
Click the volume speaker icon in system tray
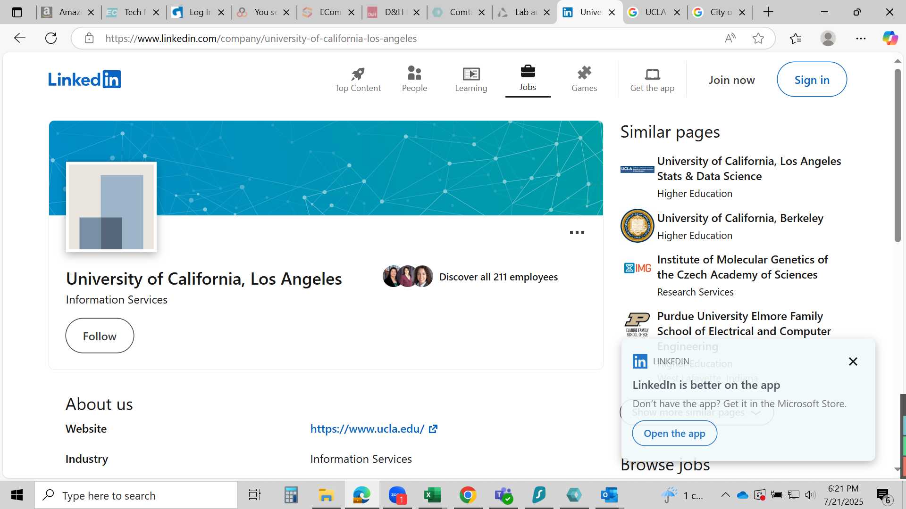(810, 495)
